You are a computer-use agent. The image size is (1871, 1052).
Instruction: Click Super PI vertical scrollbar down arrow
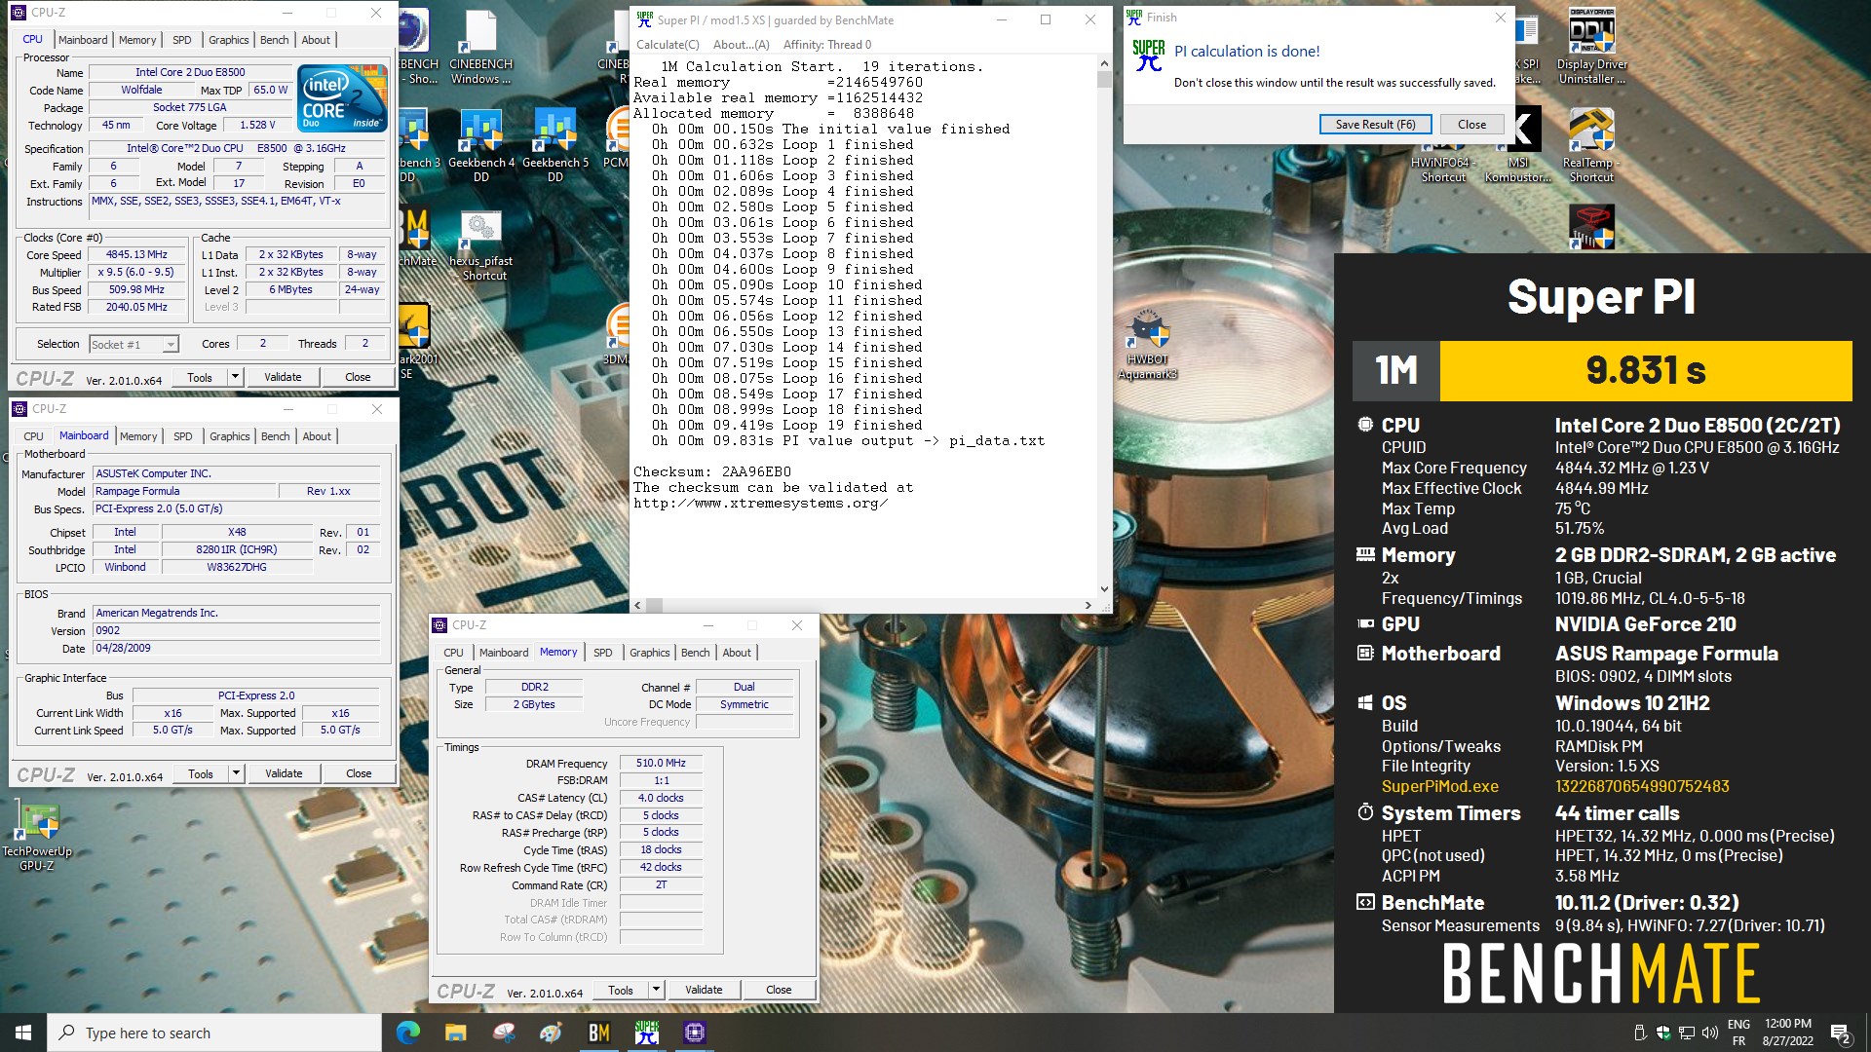tap(1104, 588)
